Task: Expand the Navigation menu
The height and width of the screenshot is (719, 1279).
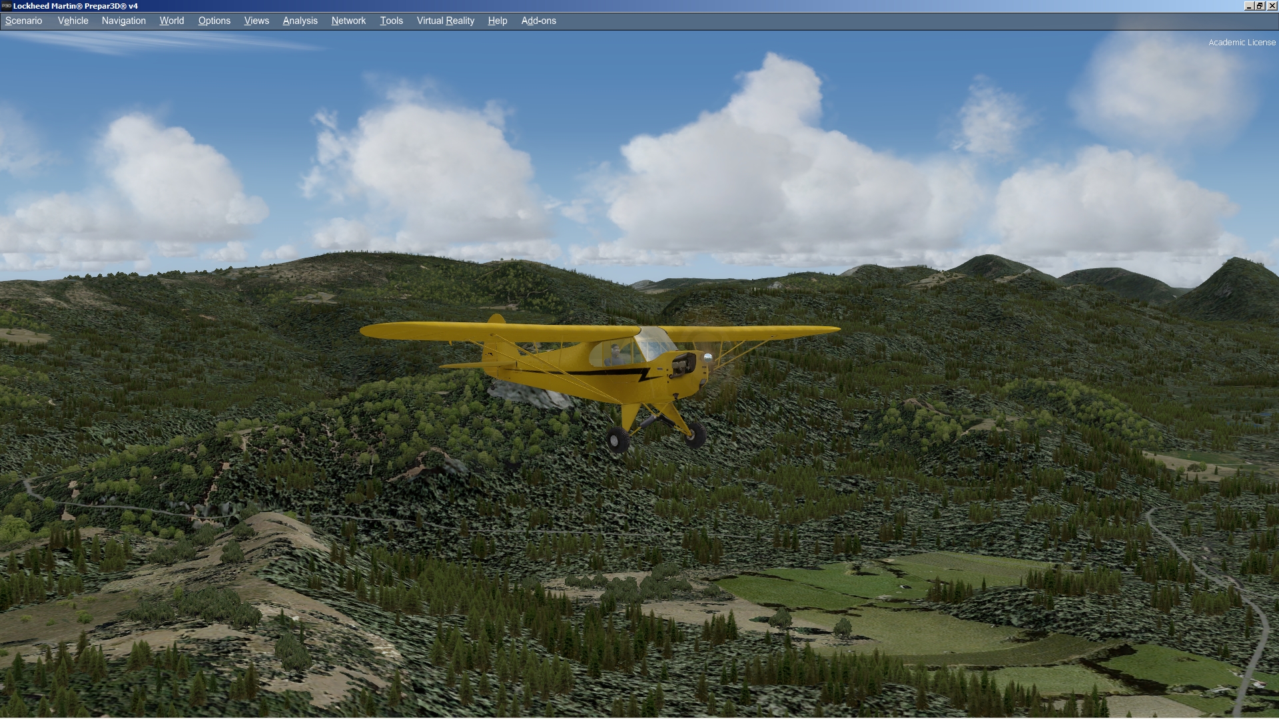Action: pyautogui.click(x=123, y=21)
